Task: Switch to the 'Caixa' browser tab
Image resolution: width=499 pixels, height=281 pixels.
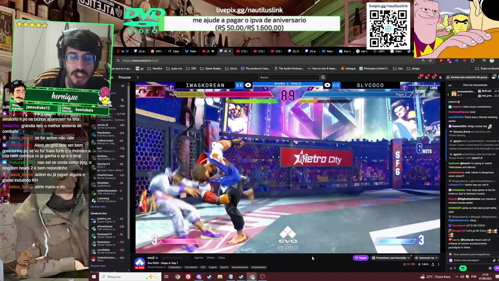Action: 174,51
